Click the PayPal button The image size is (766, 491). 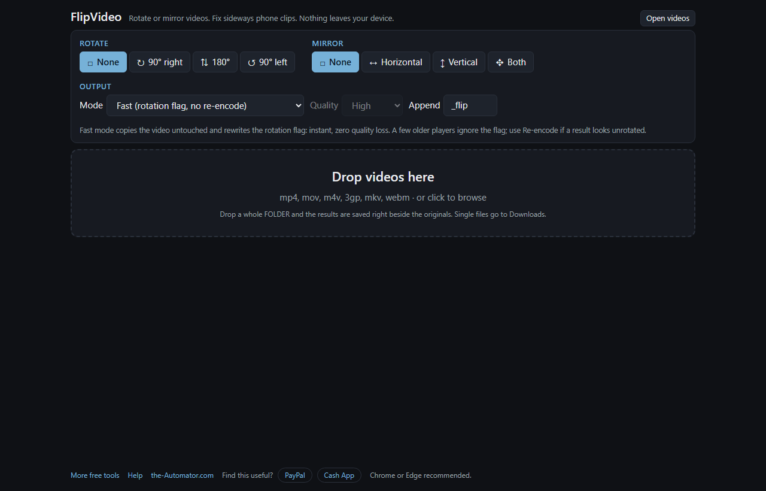pyautogui.click(x=295, y=475)
